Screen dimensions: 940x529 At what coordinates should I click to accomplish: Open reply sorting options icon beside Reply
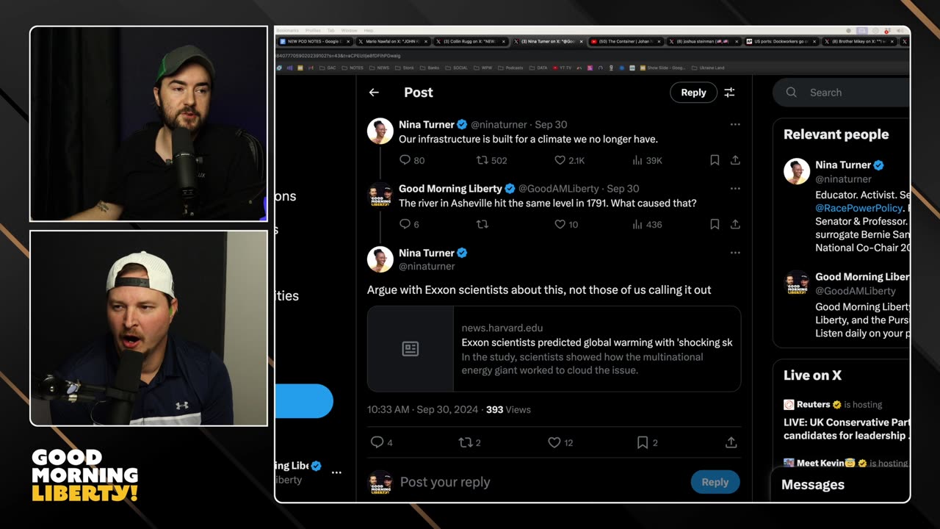729,93
